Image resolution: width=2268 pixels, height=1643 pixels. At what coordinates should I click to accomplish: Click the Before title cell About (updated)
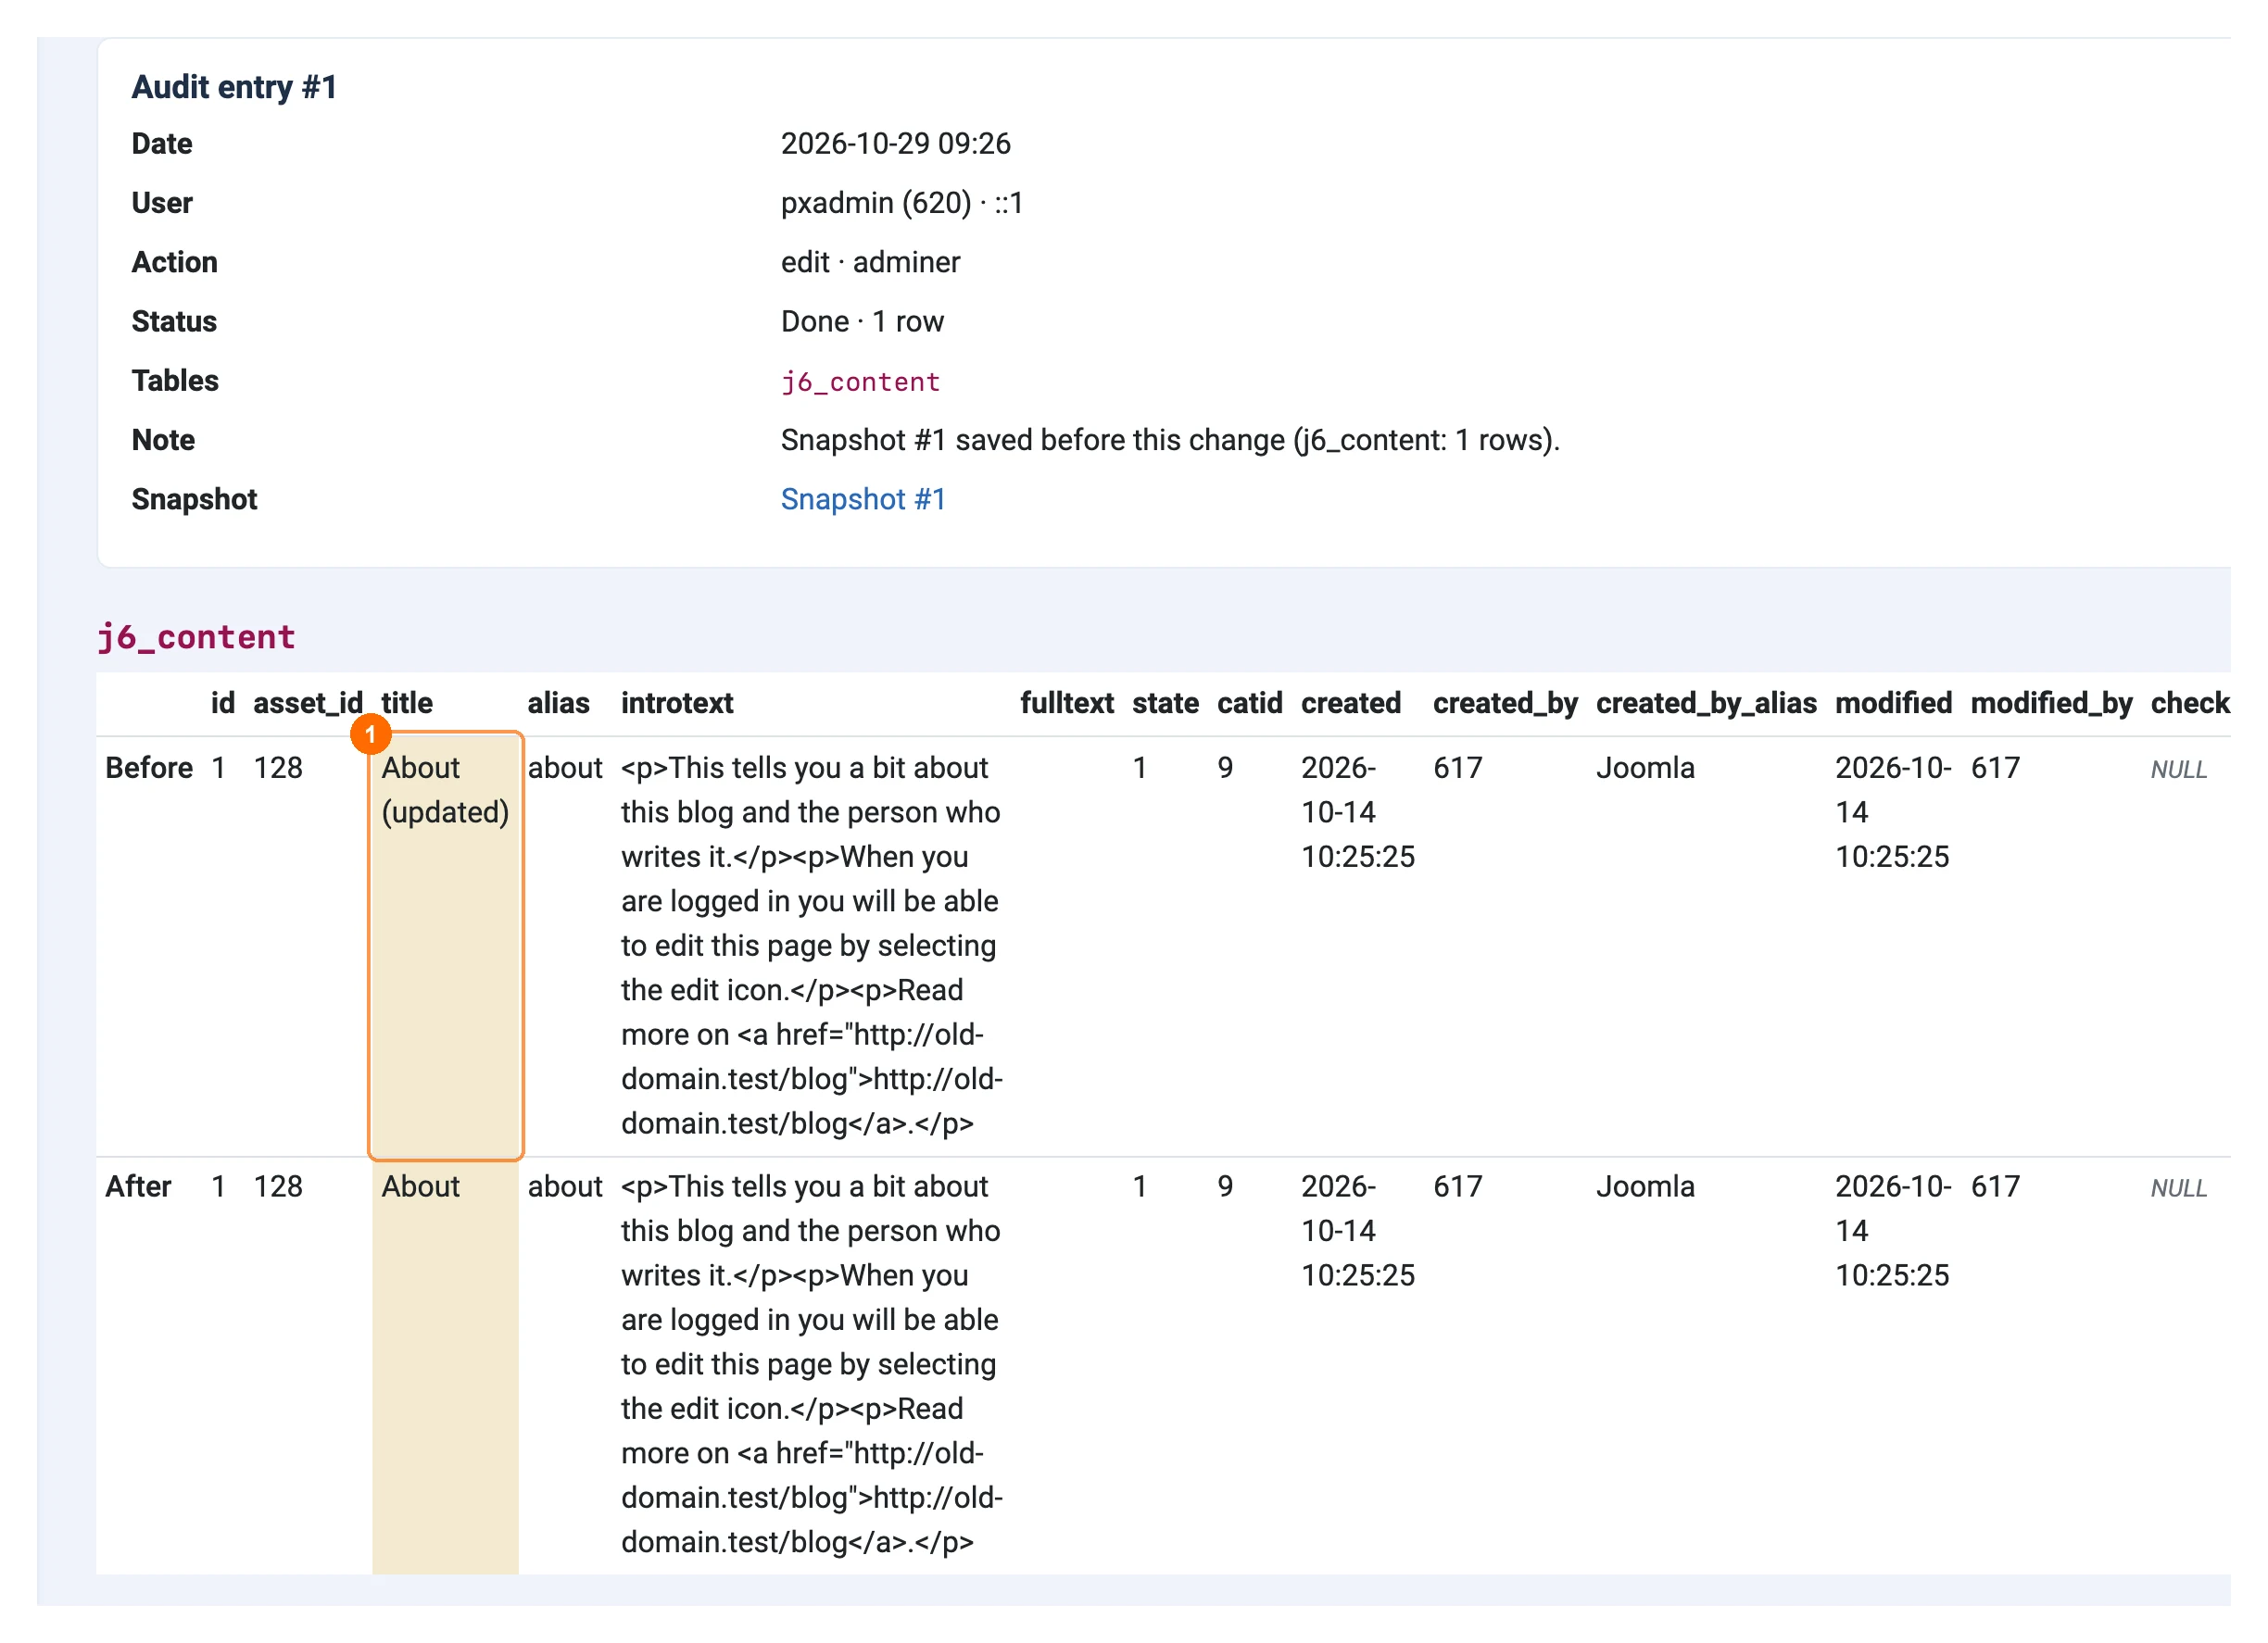coord(445,946)
